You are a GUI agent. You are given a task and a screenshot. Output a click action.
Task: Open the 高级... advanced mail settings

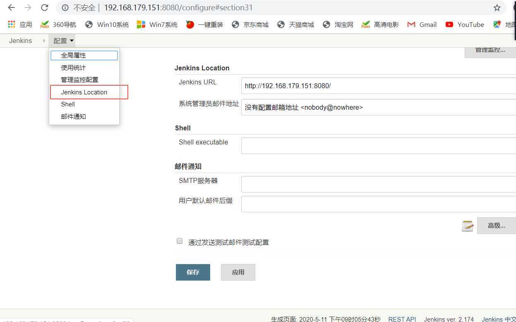[x=497, y=226]
